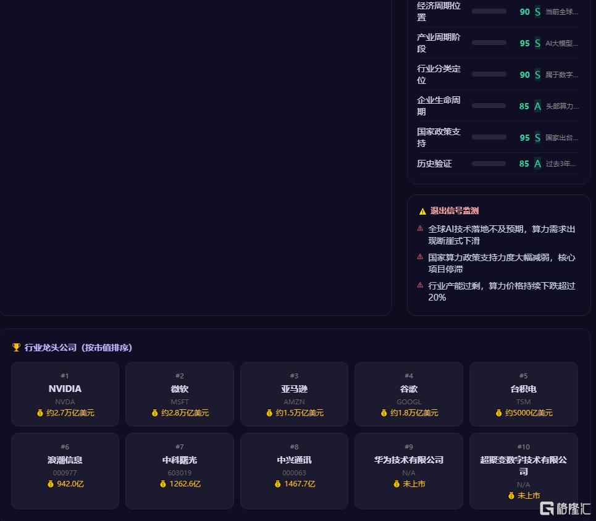
Task: Click money bag icon on 浪潮信息 card
Action: [x=51, y=484]
